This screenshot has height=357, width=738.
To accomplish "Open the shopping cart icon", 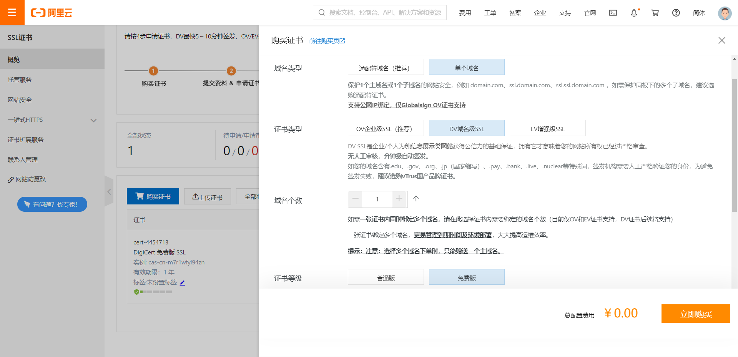I will click(x=655, y=13).
